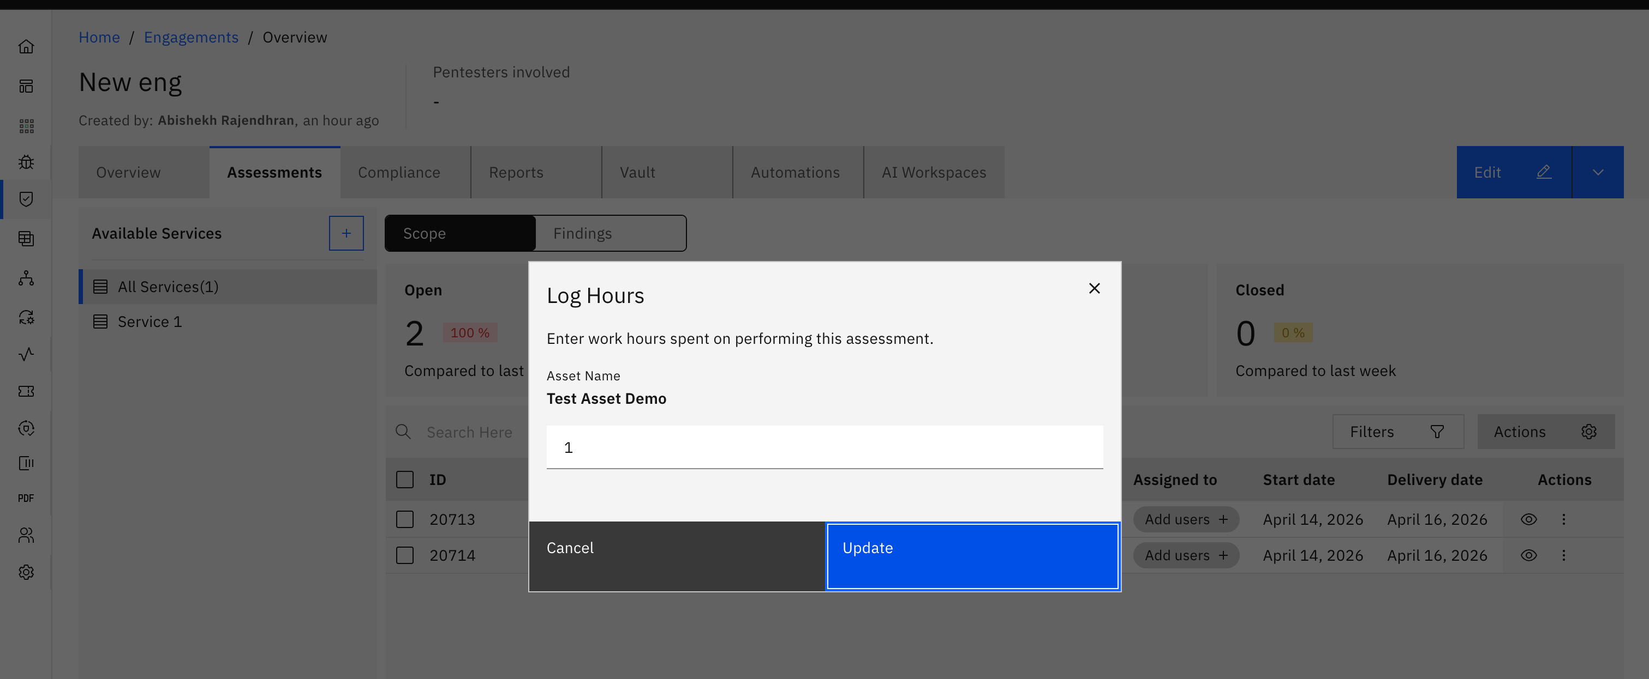Open the Vault tab
The image size is (1649, 679).
click(668, 173)
